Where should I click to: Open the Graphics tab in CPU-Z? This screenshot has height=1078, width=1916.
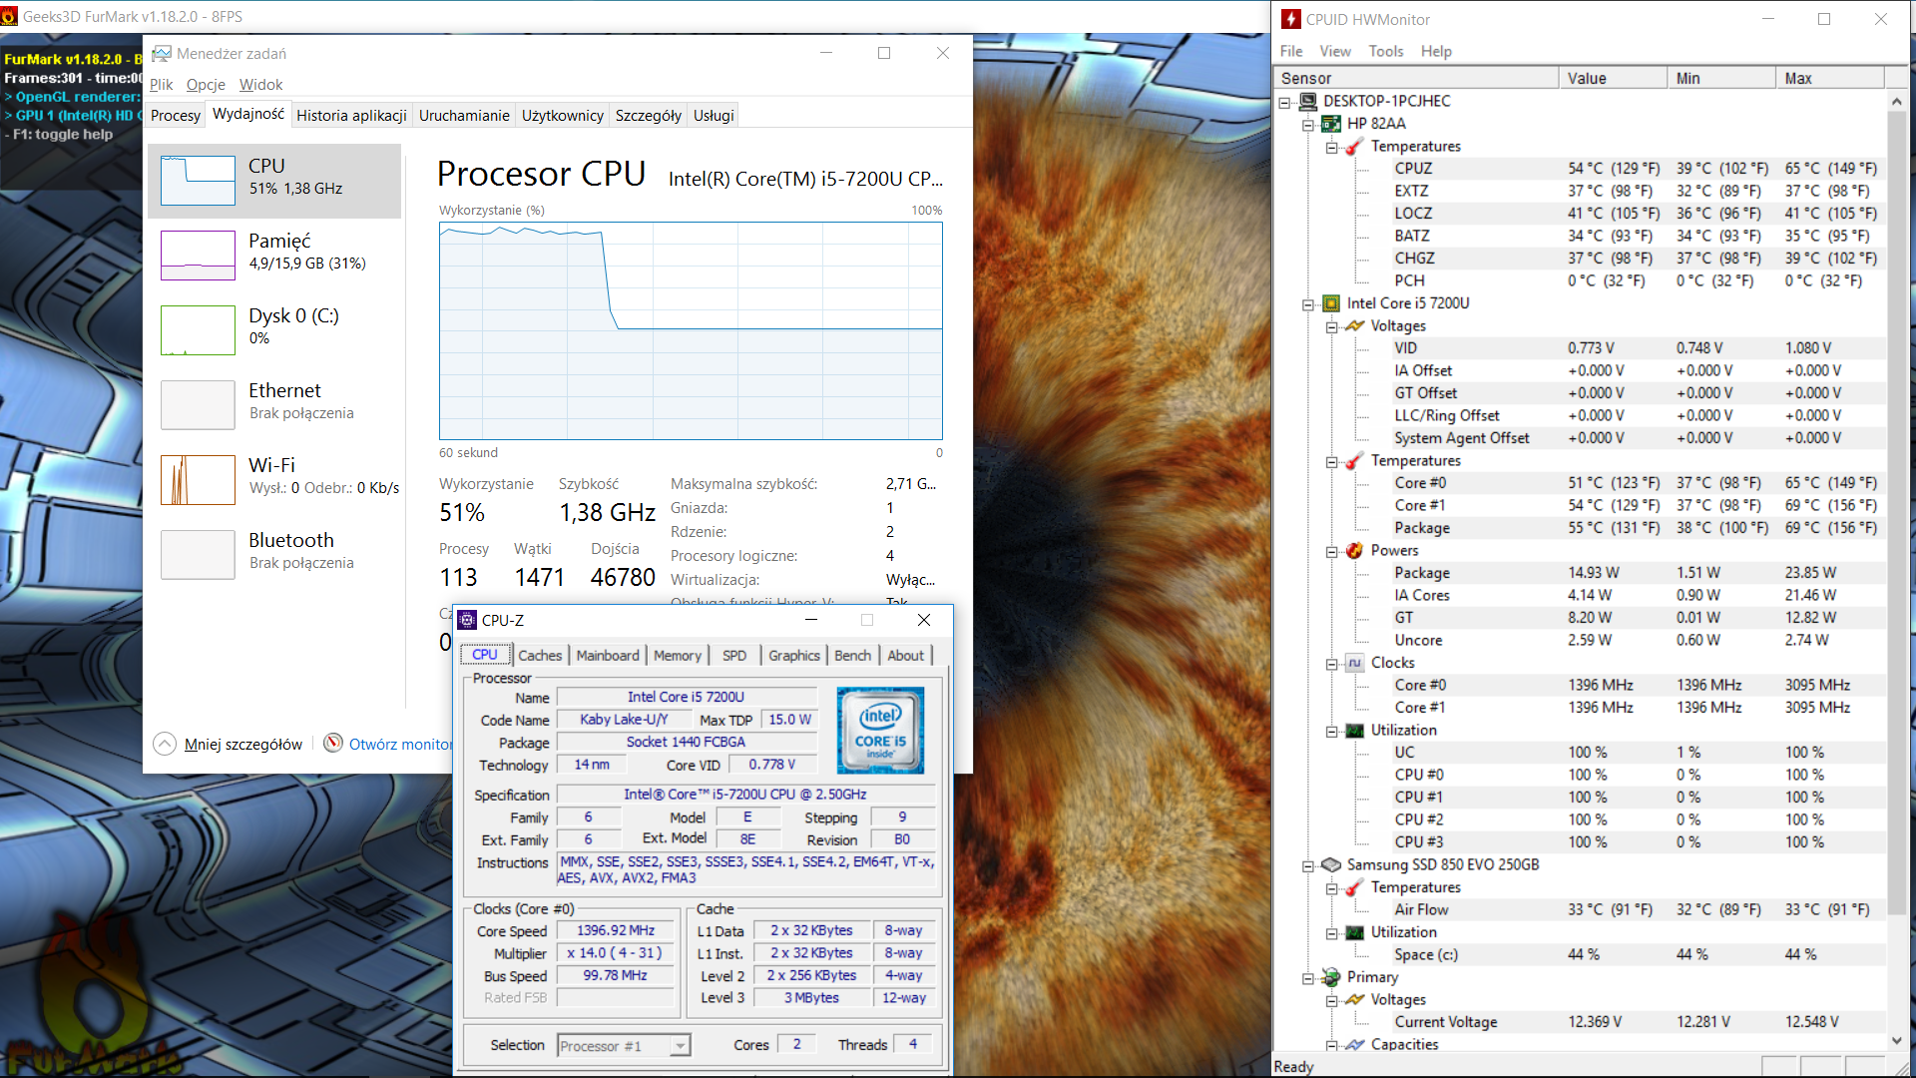(794, 655)
